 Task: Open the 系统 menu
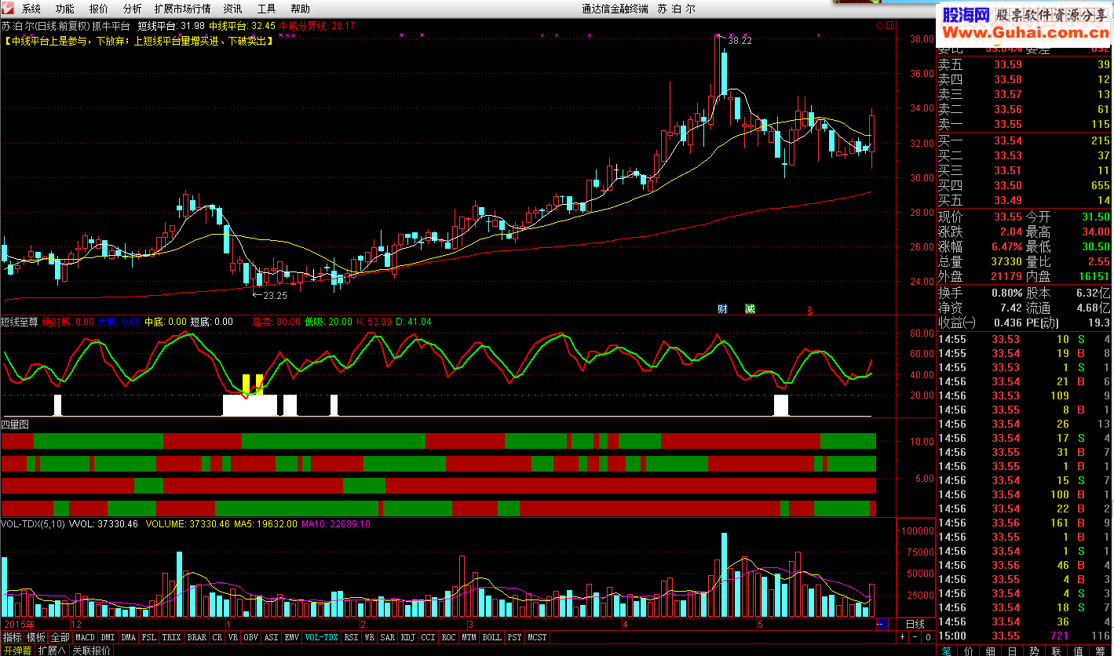click(31, 9)
